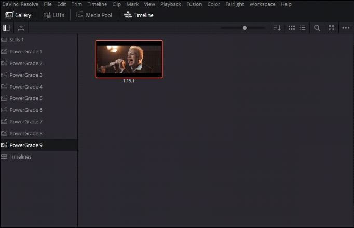Select the PowerGrade 7 album
The image size is (354, 228).
[39, 122]
